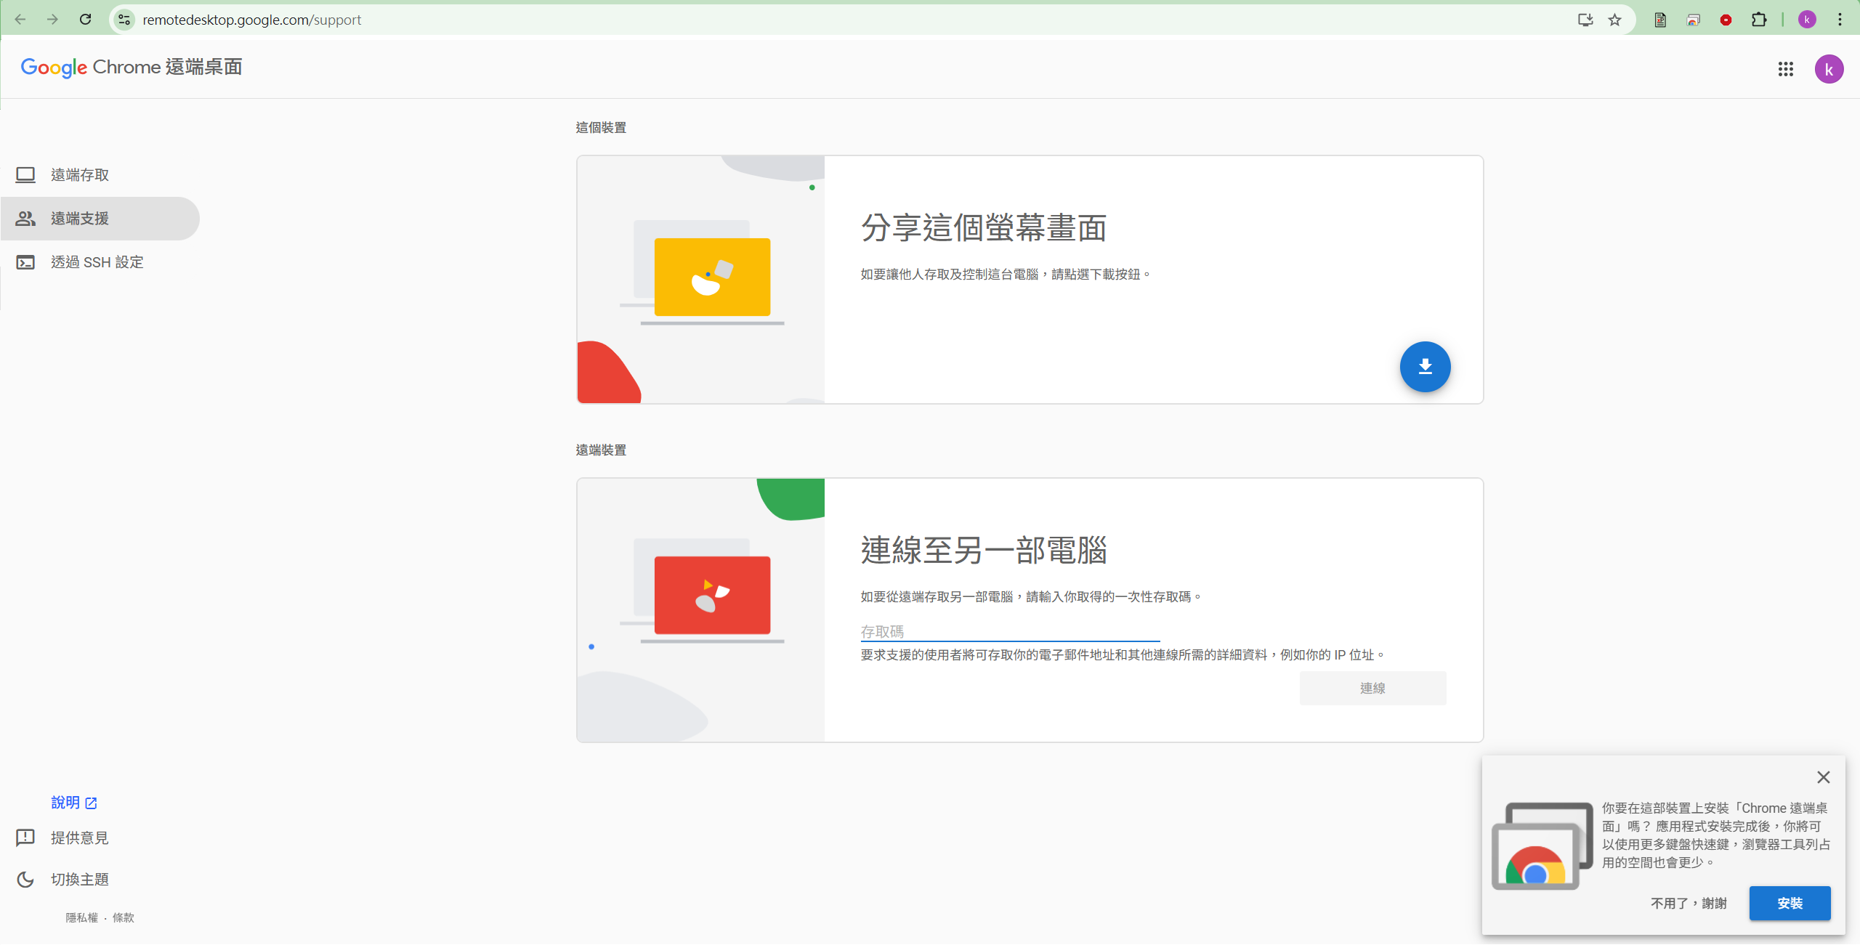The image size is (1860, 945).
Task: Open the Extensions puzzle menu
Action: [1759, 20]
